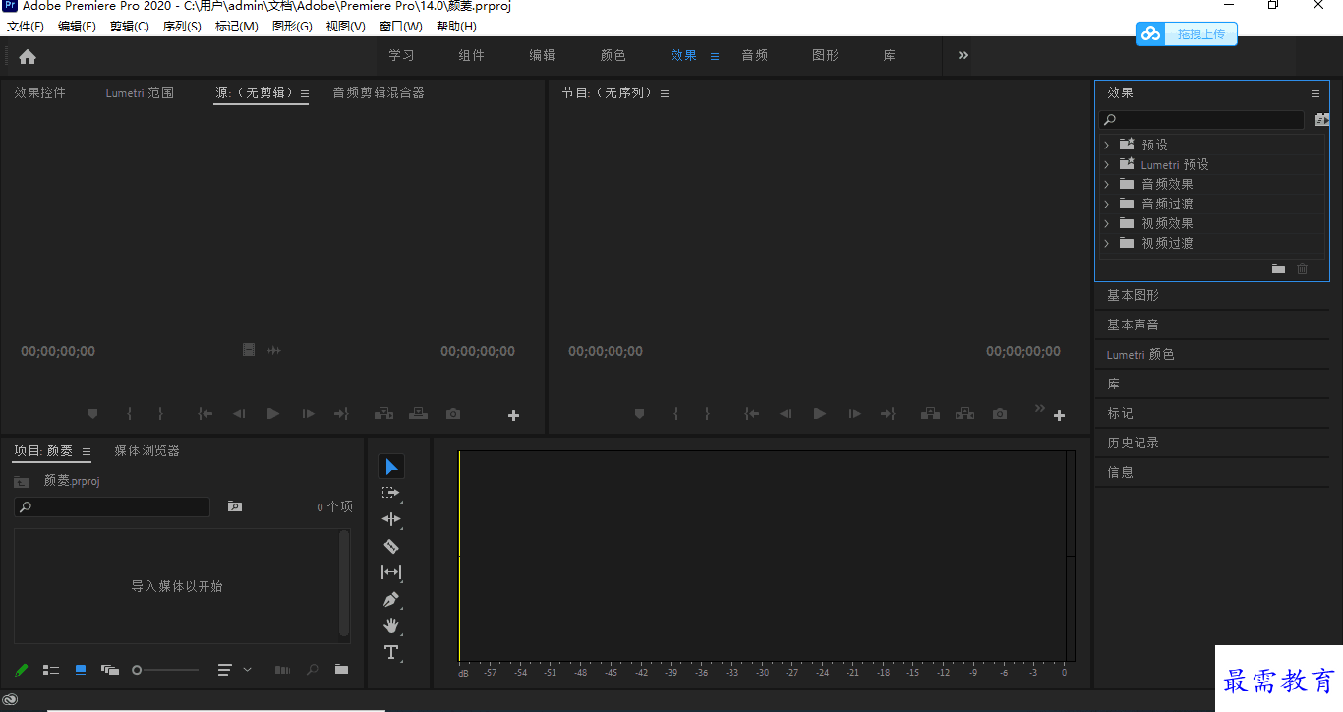Click the Project panel search field

click(112, 506)
